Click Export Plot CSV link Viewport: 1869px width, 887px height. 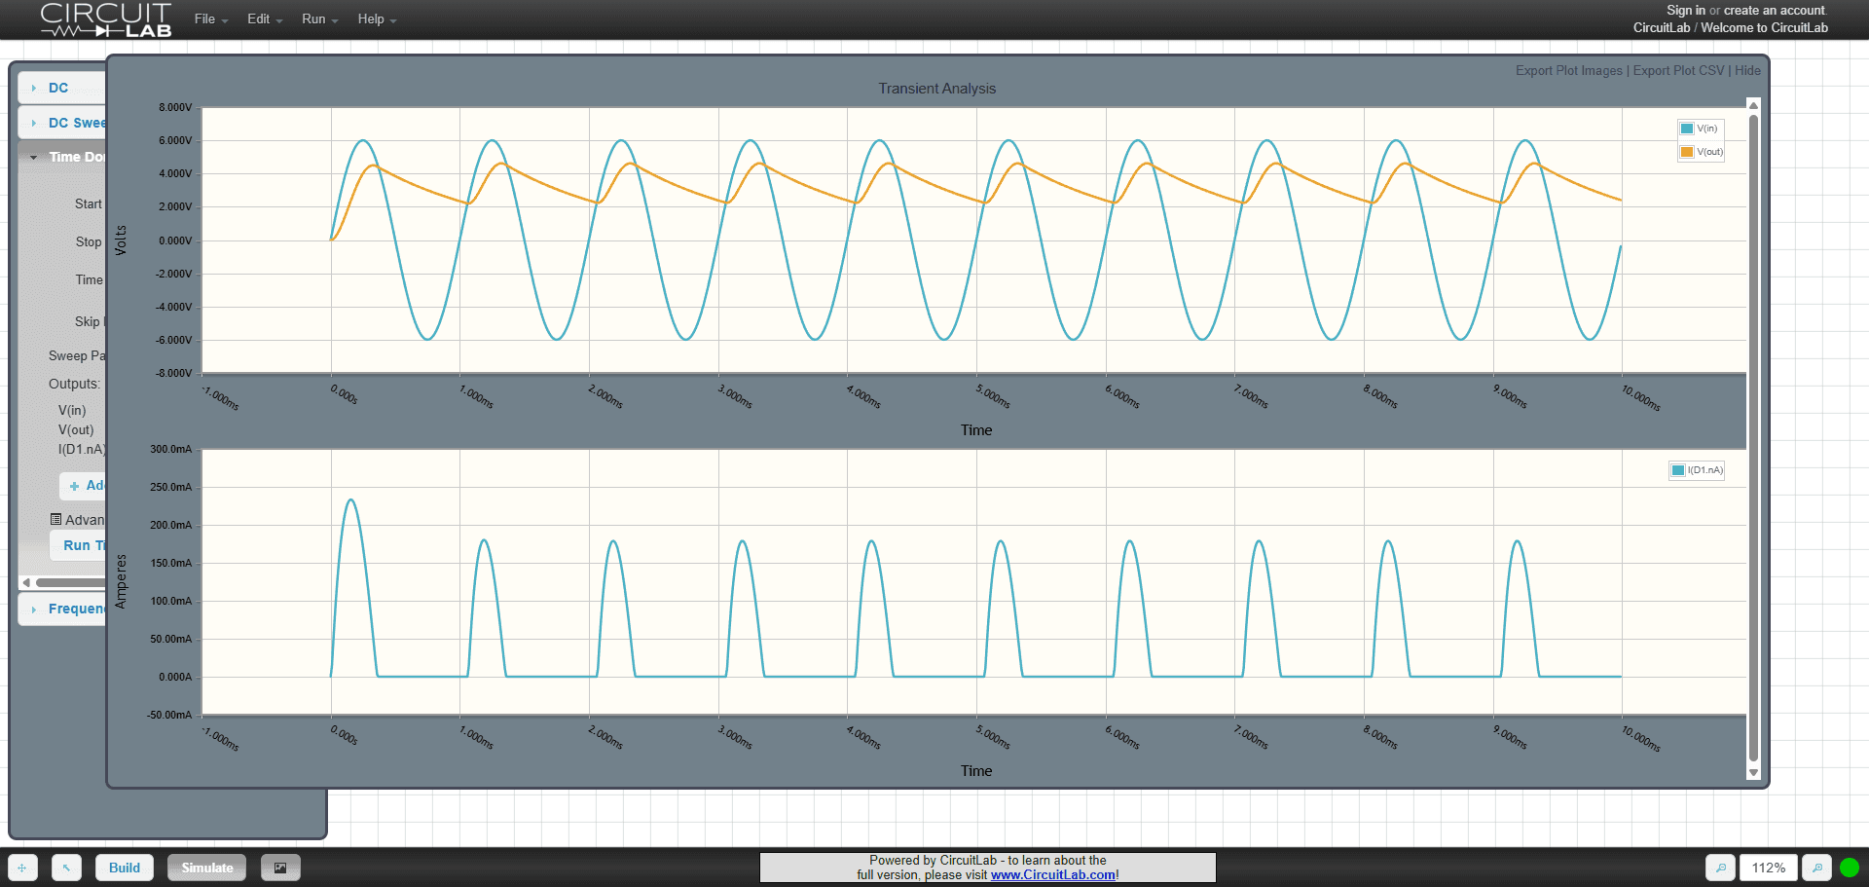pyautogui.click(x=1678, y=71)
